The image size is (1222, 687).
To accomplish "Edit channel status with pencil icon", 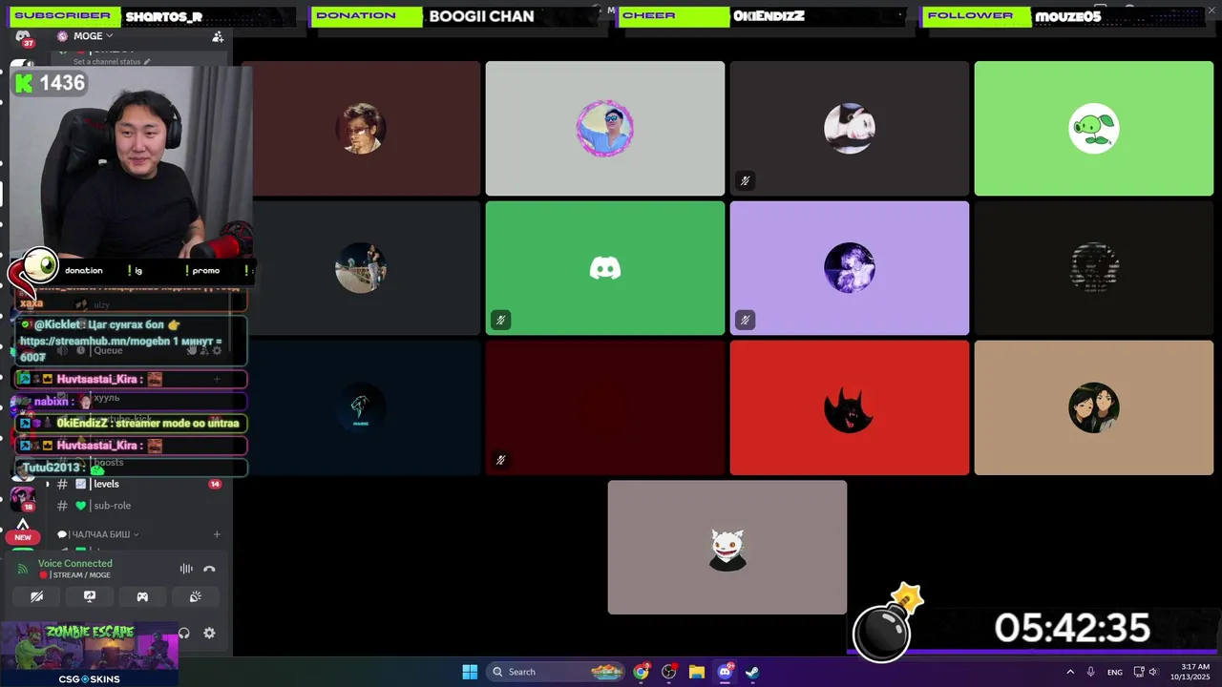I will click(x=147, y=61).
